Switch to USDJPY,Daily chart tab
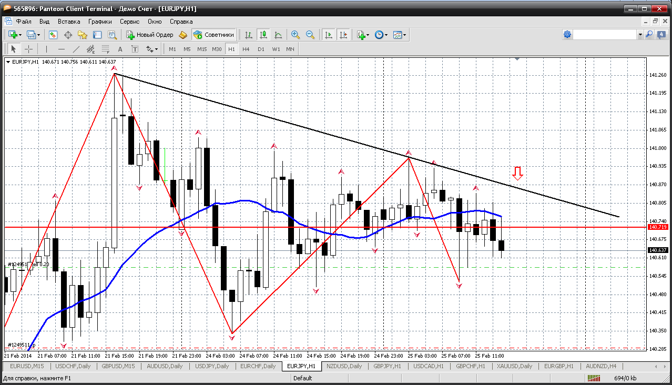This screenshot has height=385, width=672. pos(212,366)
